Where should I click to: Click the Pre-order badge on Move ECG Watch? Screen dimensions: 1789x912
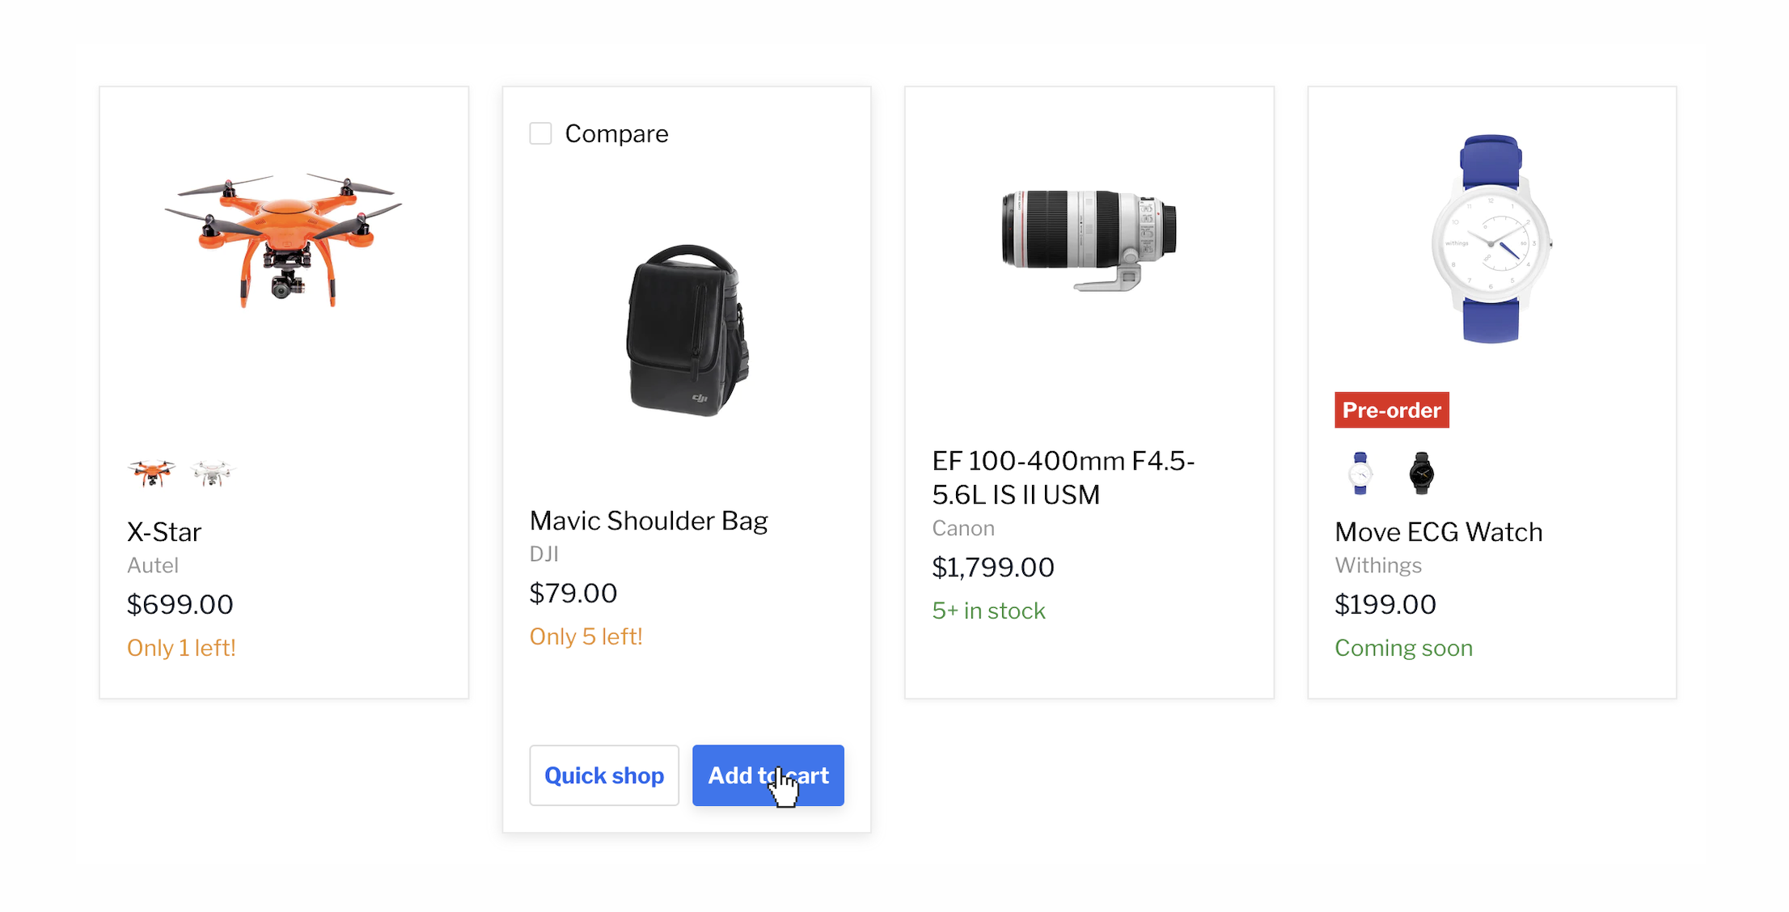pos(1391,410)
